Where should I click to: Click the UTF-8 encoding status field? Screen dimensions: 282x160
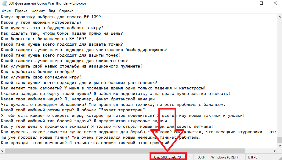[x=252, y=157]
